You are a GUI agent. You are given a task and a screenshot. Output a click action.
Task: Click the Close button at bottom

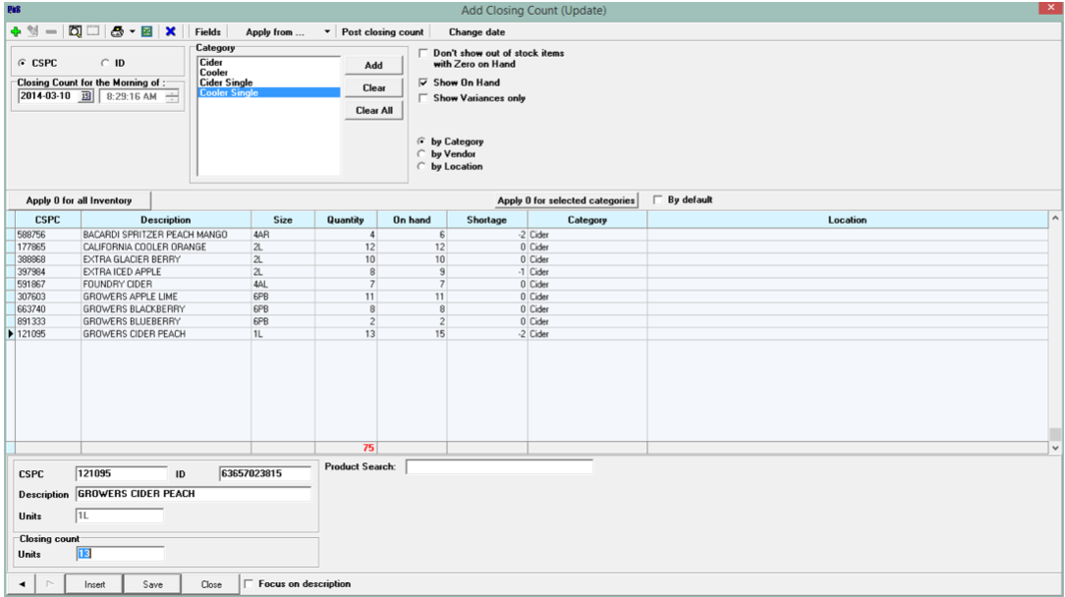click(x=211, y=584)
